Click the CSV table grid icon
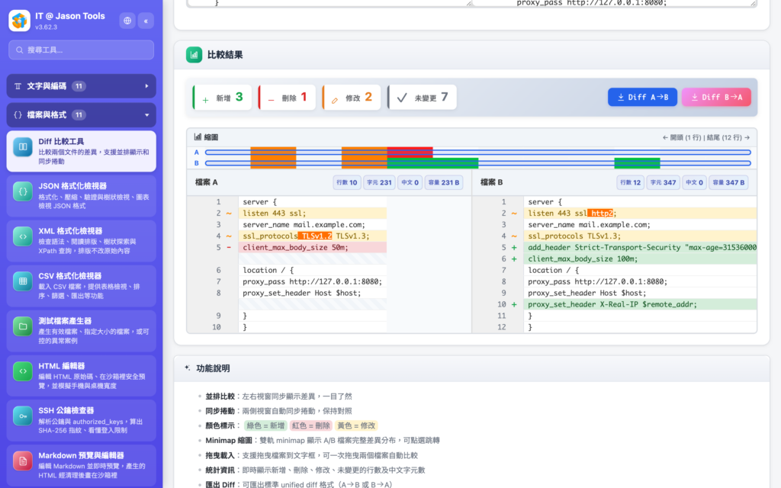This screenshot has height=488, width=781. click(23, 281)
